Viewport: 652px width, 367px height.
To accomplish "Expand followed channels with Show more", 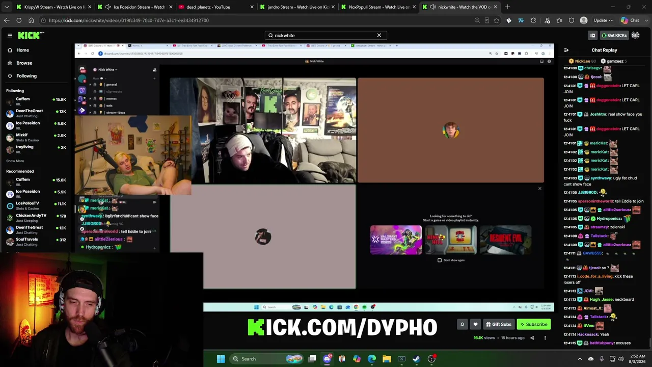I will [15, 161].
